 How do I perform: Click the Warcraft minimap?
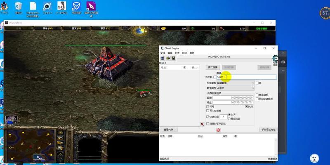click(31, 145)
